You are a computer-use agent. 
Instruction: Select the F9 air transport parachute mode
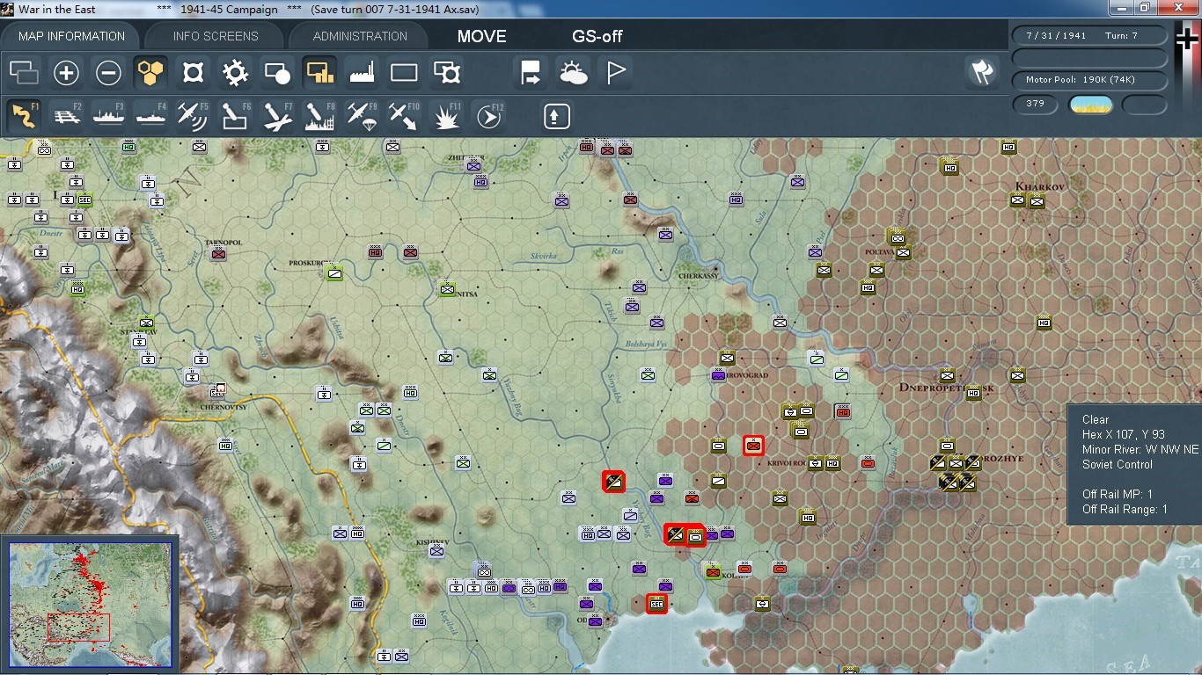click(x=362, y=116)
